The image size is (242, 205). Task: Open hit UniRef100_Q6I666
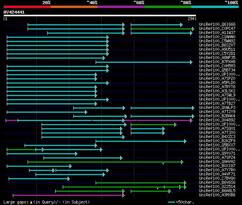click(217, 24)
